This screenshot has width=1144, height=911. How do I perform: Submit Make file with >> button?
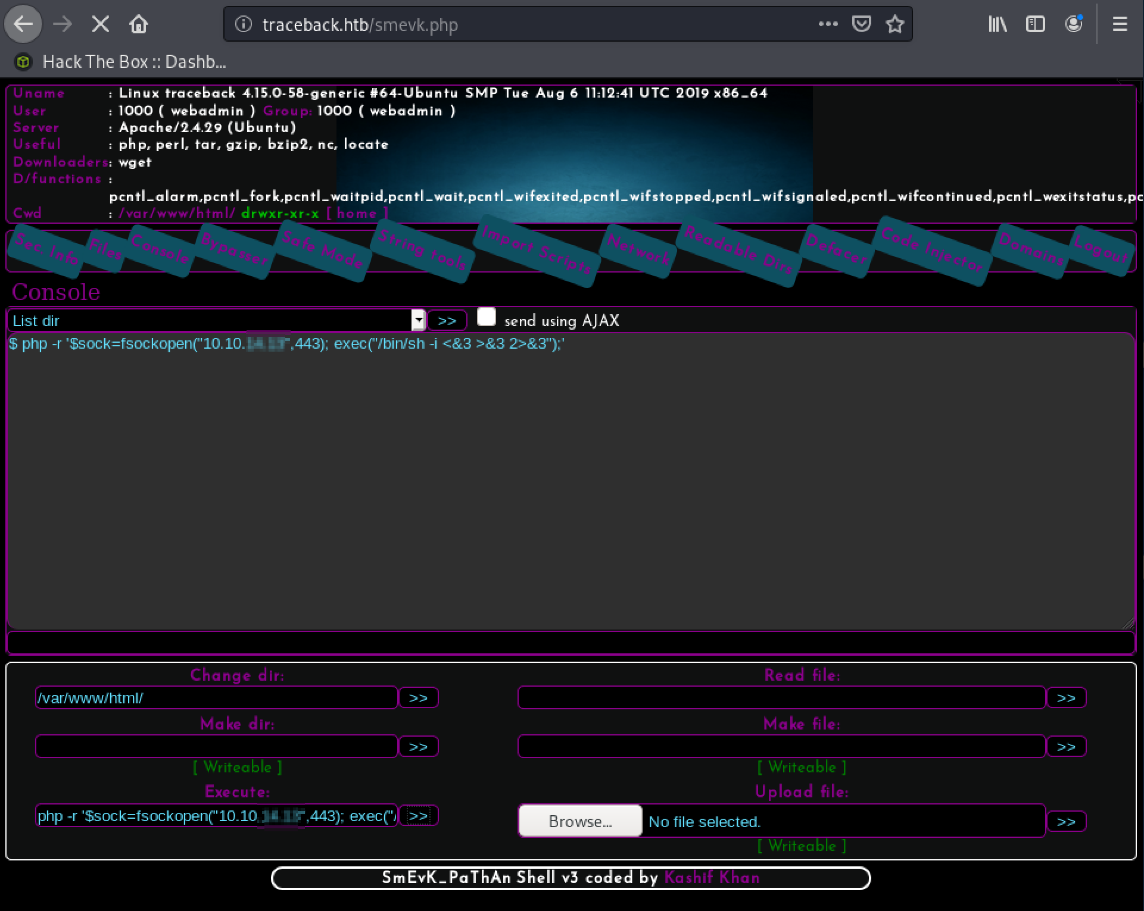coord(1067,746)
